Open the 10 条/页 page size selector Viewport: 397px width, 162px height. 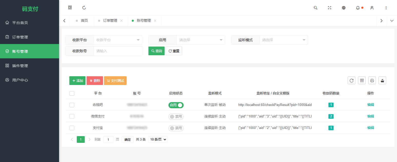pos(158,139)
